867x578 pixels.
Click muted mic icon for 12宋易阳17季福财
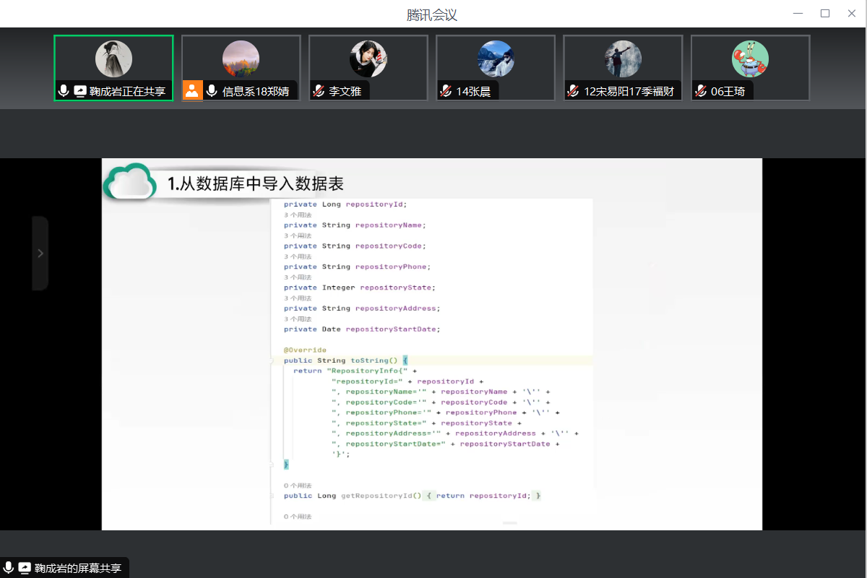coord(573,91)
